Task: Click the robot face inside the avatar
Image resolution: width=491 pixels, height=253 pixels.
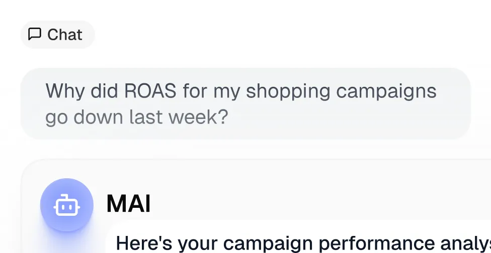Action: 66,206
